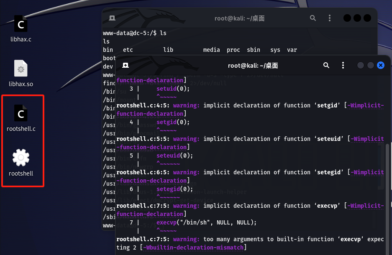The width and height of the screenshot is (392, 255).
Task: Click the rootshell.c file name label
Action: (21, 129)
